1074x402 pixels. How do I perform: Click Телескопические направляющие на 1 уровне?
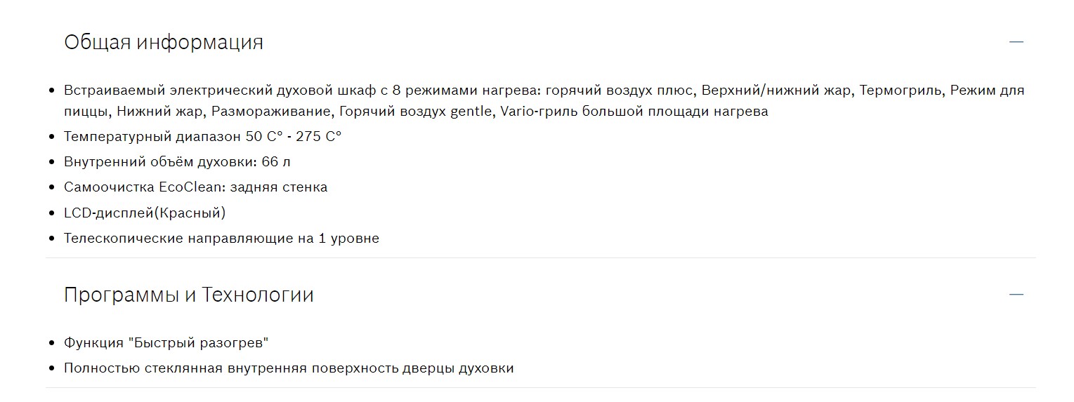[221, 239]
